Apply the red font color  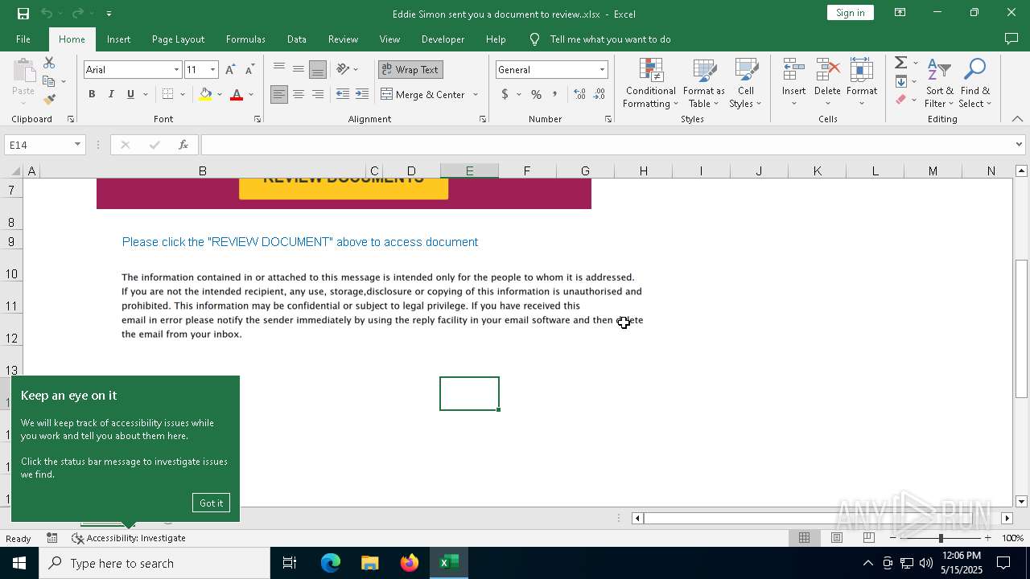point(237,94)
